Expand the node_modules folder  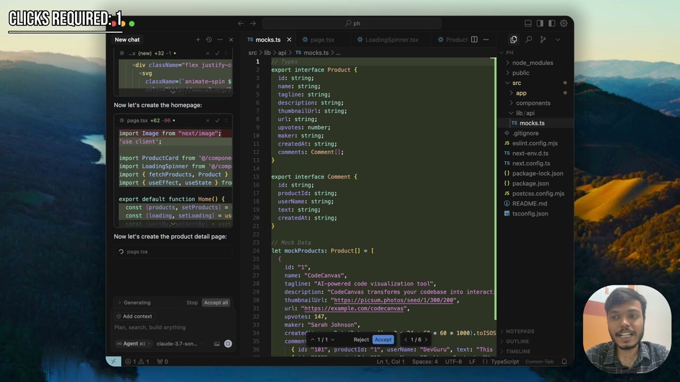532,63
